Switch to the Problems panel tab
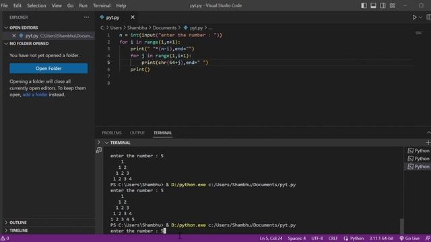 pyautogui.click(x=112, y=133)
